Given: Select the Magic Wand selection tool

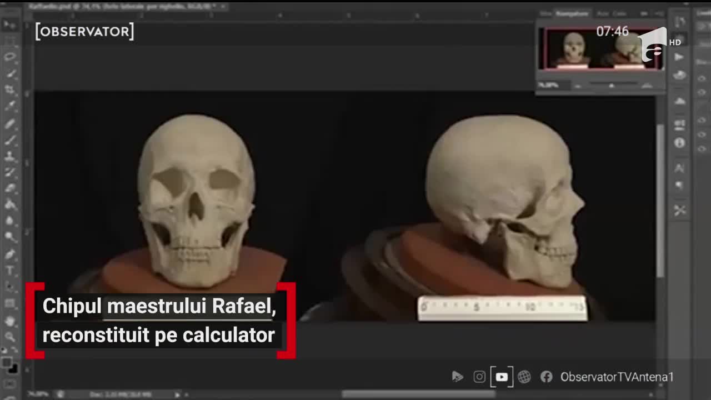Looking at the screenshot, I should (9, 73).
